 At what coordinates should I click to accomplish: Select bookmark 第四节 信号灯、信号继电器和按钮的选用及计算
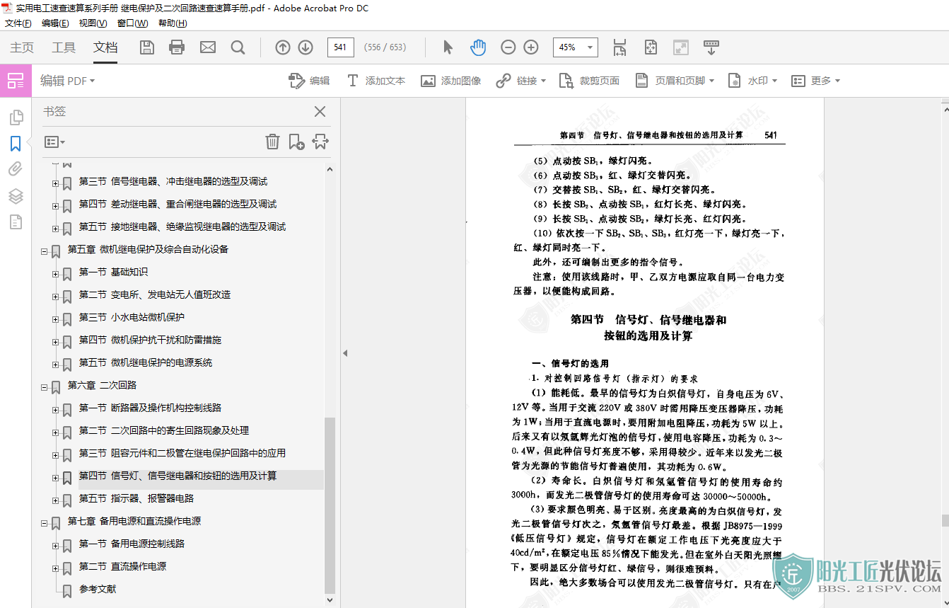click(x=177, y=476)
